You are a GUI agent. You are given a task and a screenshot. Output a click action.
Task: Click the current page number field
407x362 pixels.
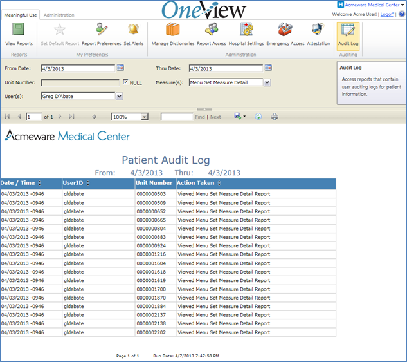coord(33,117)
